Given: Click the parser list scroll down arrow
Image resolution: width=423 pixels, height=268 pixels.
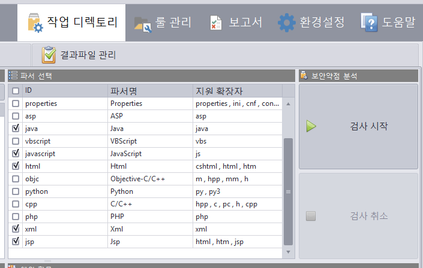Looking at the screenshot, I should pos(288,252).
